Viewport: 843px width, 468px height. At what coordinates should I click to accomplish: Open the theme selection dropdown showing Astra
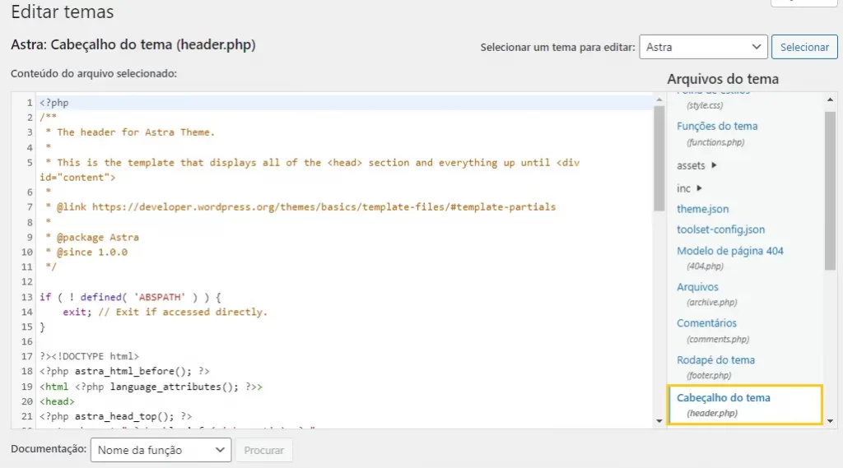pos(703,47)
